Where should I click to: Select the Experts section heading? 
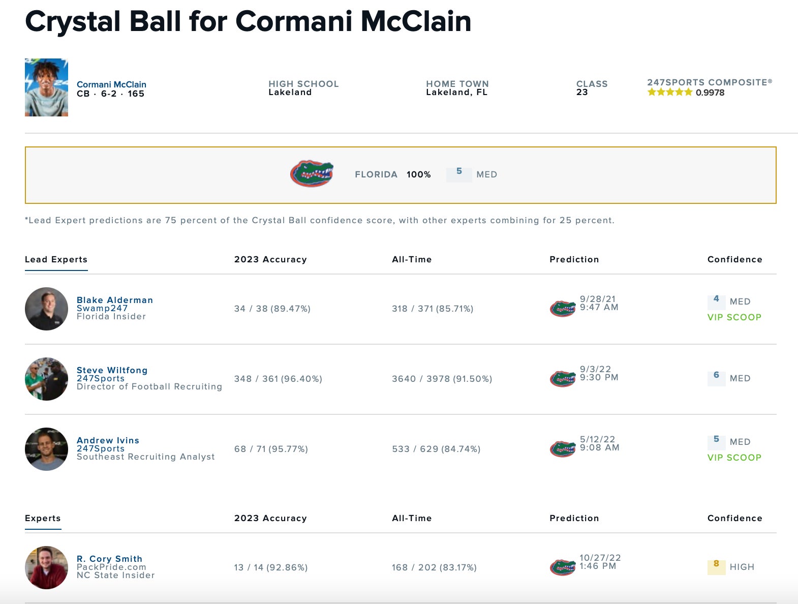tap(43, 518)
